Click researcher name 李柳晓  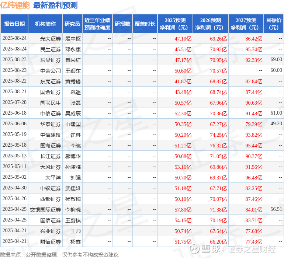pyautogui.click(x=73, y=210)
